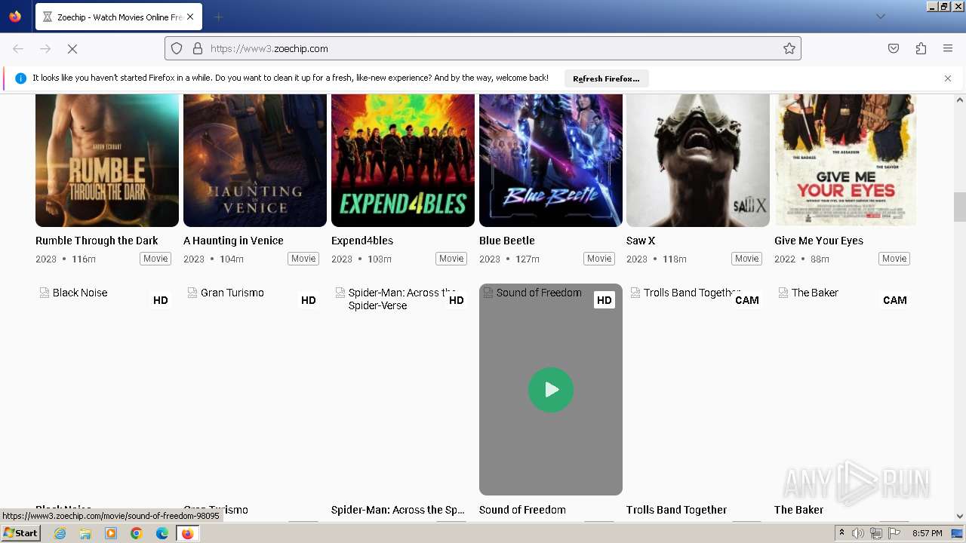Viewport: 966px width, 543px height.
Task: Open Windows Media Player from the taskbar
Action: point(111,533)
